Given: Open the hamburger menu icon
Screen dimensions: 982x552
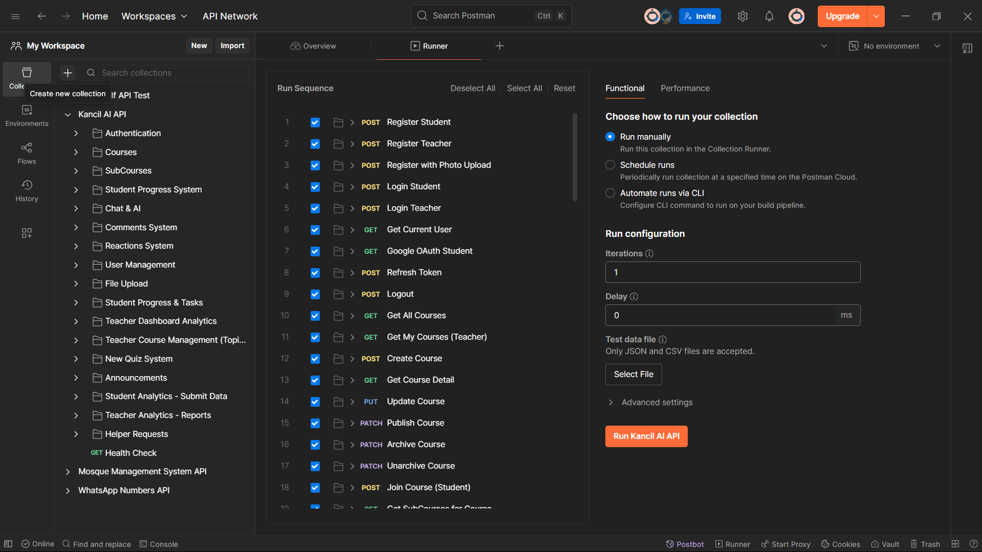Looking at the screenshot, I should (15, 16).
